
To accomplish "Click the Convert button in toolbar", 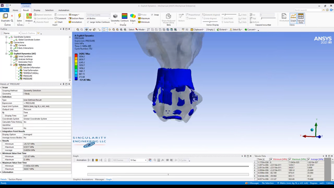I will point(250,30).
